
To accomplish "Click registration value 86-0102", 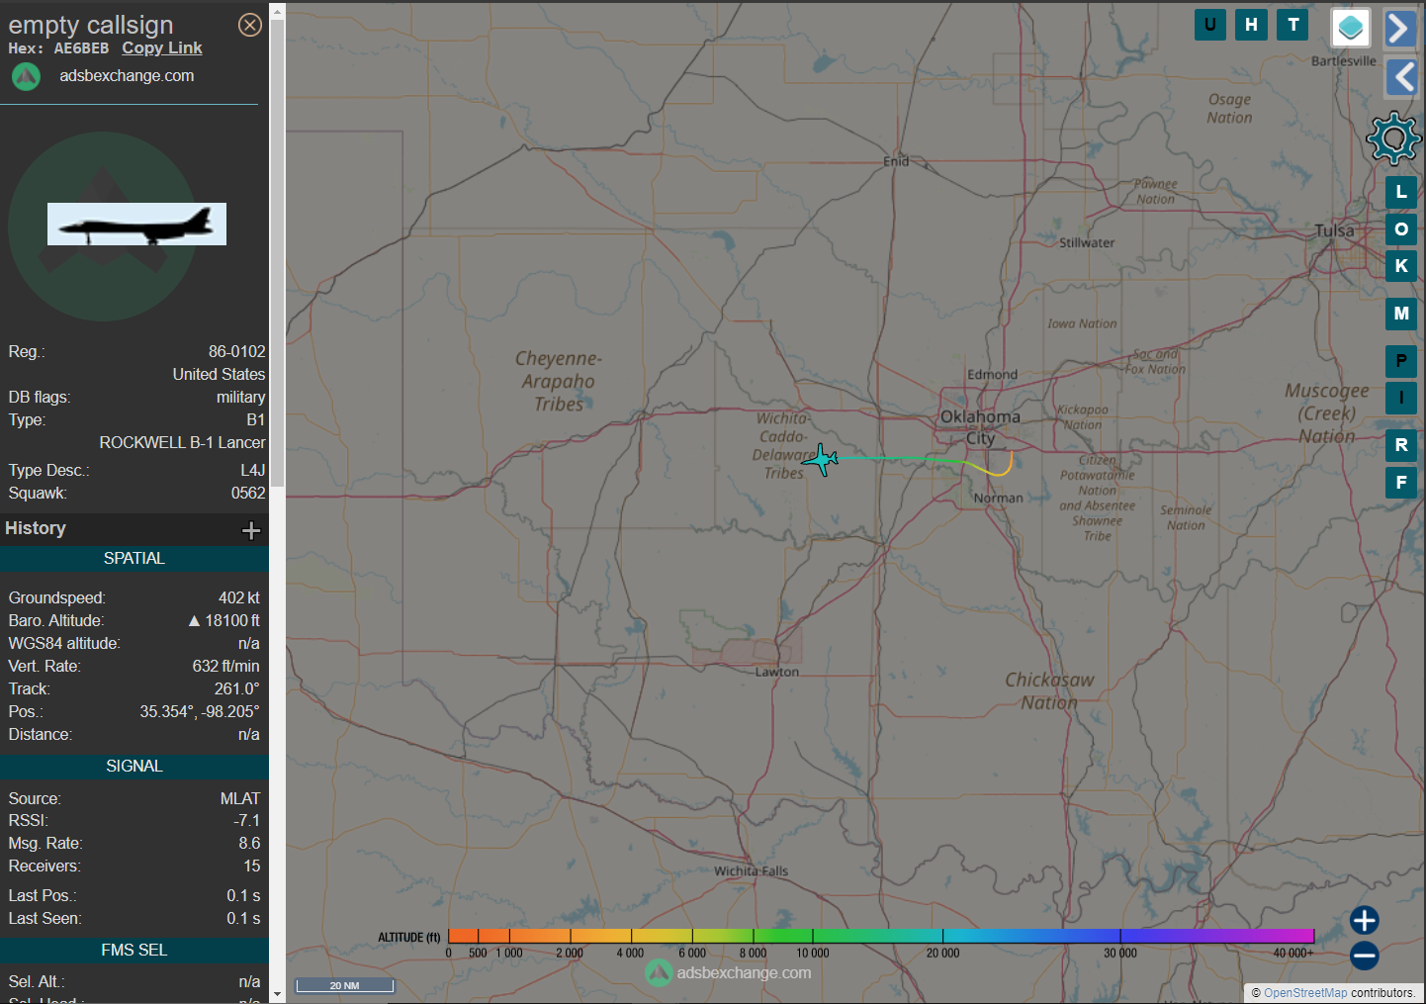I will click(x=237, y=352).
